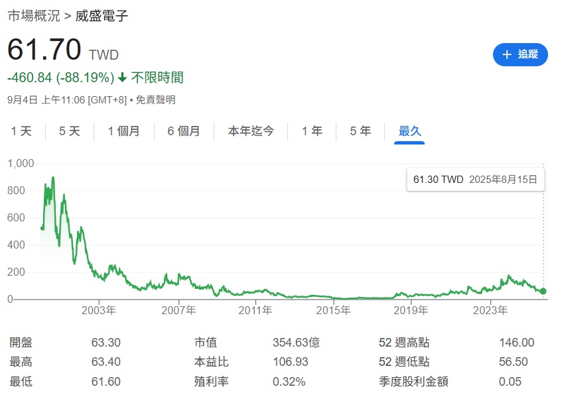Click the 2015年 x-axis label
Screen dimensions: 564x395
(333, 310)
